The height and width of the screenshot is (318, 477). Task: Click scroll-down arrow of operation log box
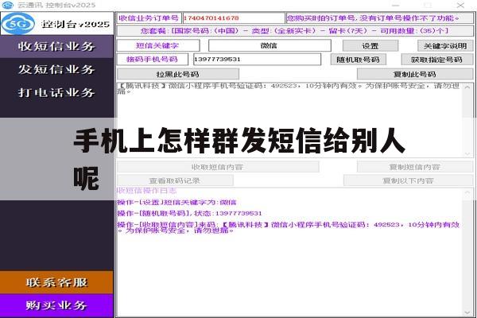467,312
